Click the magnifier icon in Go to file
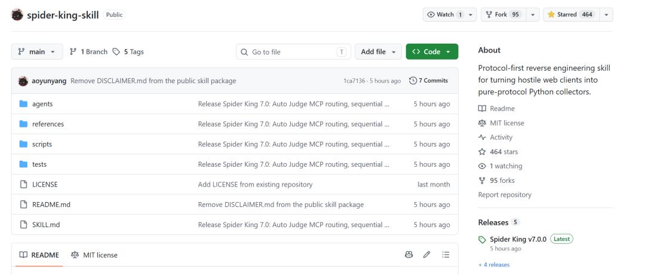The image size is (645, 275). pos(244,52)
